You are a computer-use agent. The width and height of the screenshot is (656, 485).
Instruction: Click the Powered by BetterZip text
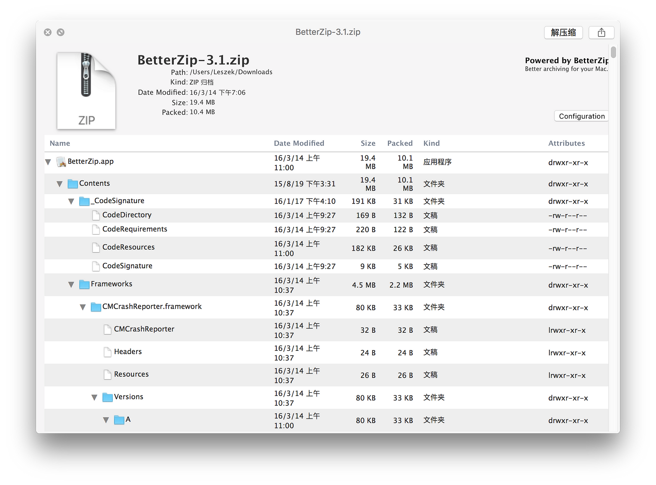(566, 60)
